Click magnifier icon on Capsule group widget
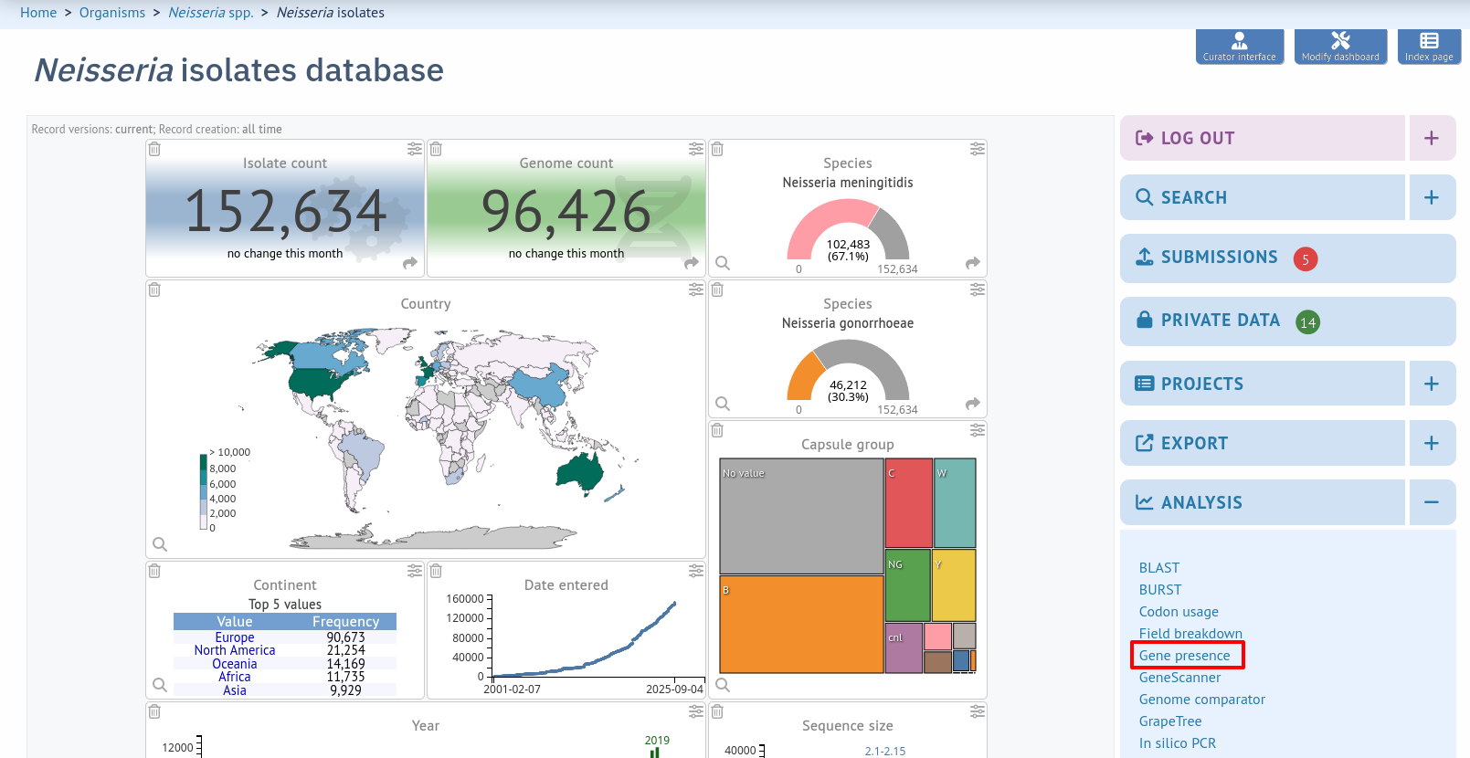The width and height of the screenshot is (1470, 758). 723,685
